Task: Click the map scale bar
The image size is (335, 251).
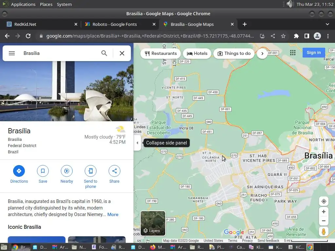Action: 306,241
